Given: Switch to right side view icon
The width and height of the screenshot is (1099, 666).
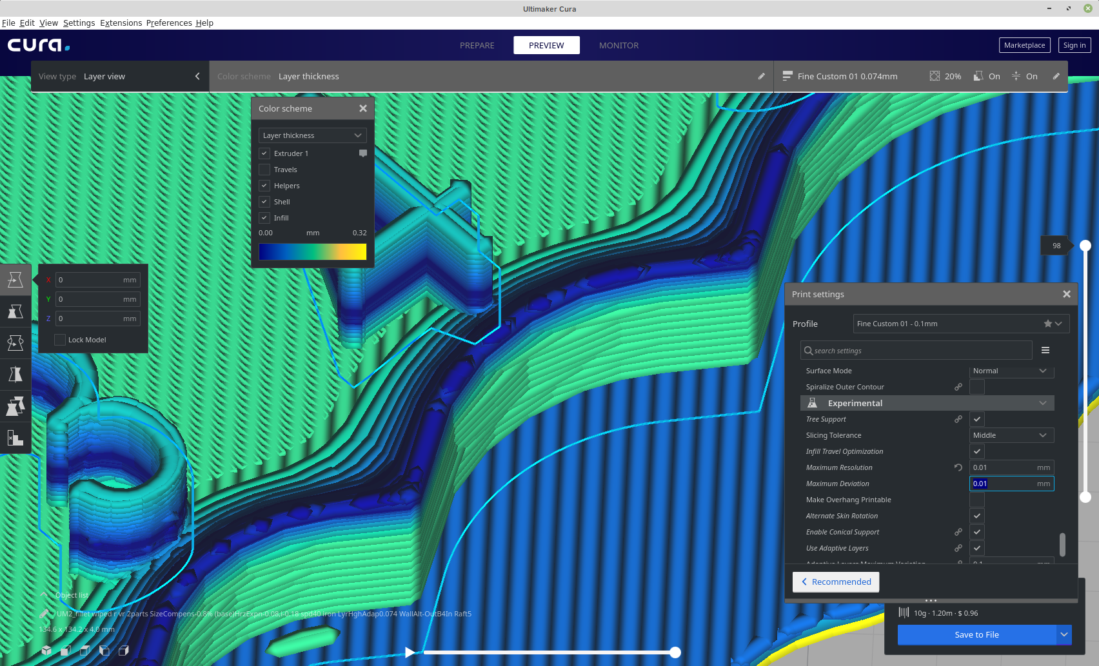Looking at the screenshot, I should coord(124,651).
